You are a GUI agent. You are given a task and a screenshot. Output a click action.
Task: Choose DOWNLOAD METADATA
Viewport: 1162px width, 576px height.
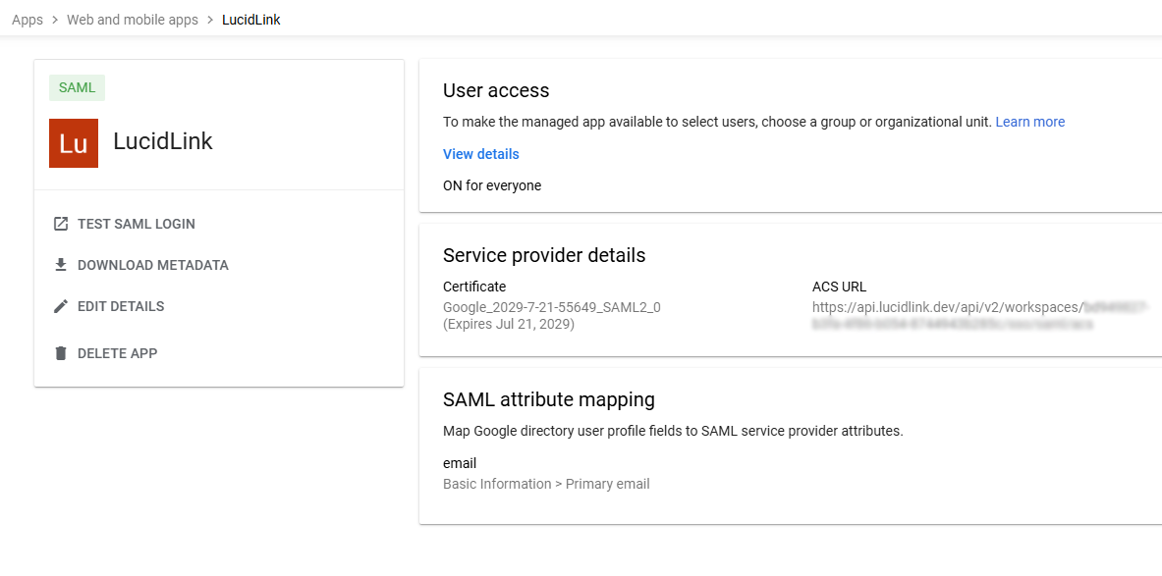pos(152,265)
